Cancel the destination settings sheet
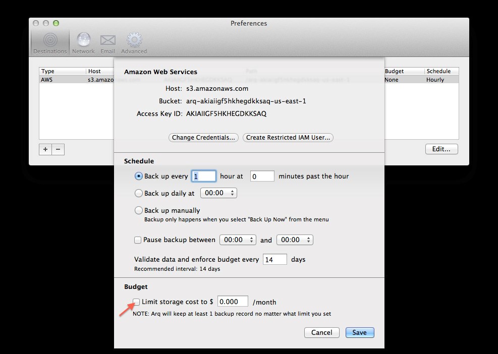The width and height of the screenshot is (498, 354). pyautogui.click(x=322, y=332)
